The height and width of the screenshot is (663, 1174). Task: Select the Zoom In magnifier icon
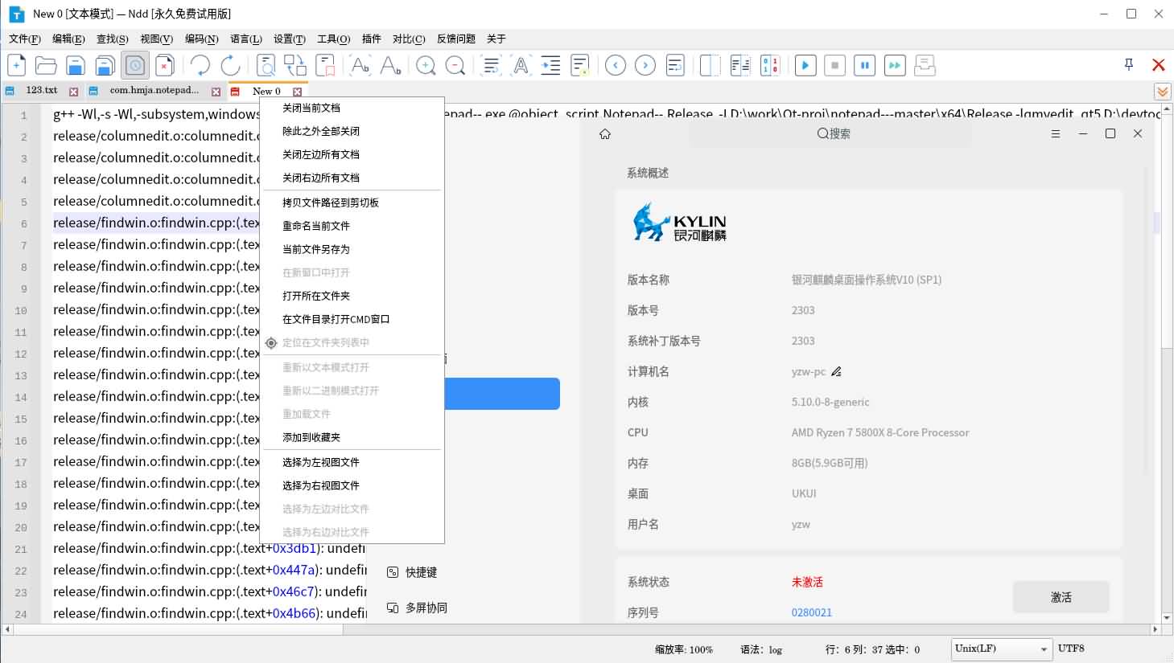(x=426, y=65)
